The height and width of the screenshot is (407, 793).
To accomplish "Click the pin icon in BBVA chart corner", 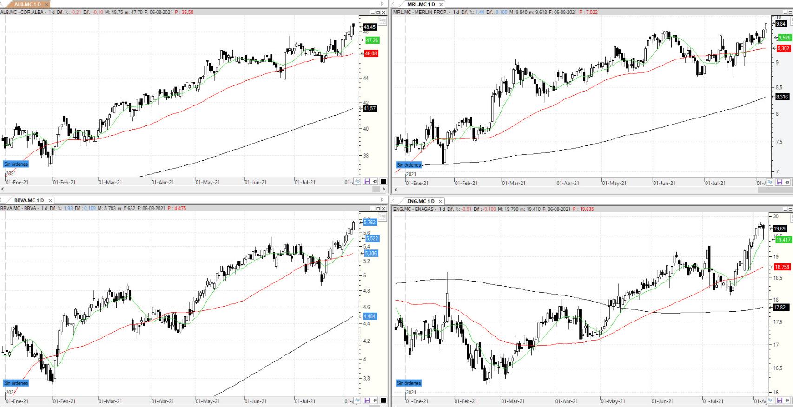I will (x=375, y=400).
